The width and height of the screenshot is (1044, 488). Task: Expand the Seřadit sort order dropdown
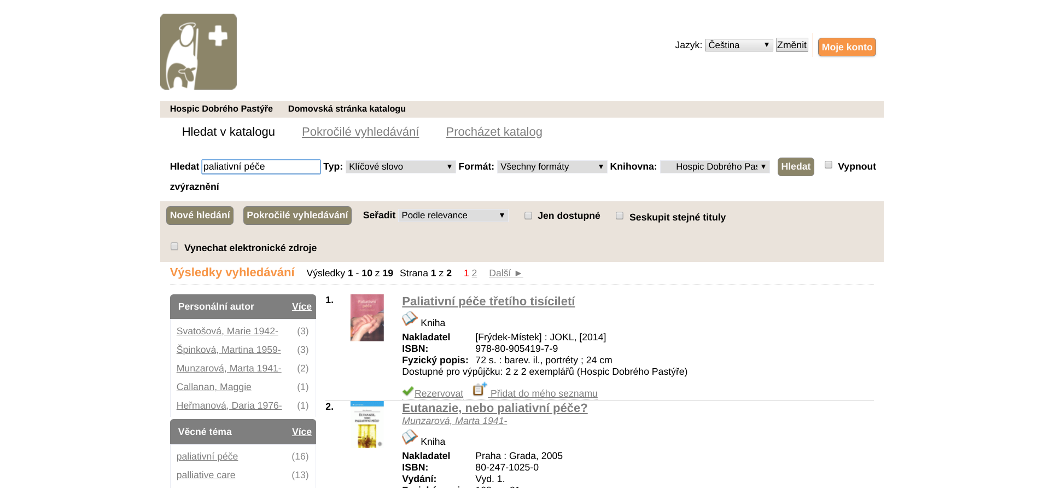[453, 216]
